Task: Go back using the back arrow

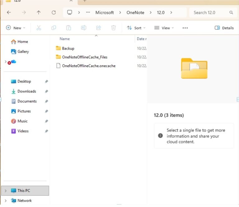Action: click(9, 12)
